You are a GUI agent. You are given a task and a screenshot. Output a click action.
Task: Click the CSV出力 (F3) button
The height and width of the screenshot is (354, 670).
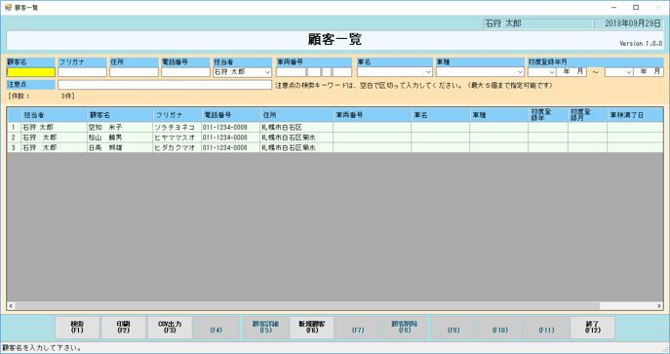point(170,328)
